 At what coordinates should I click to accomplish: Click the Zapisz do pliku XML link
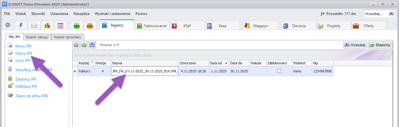coord(32,96)
